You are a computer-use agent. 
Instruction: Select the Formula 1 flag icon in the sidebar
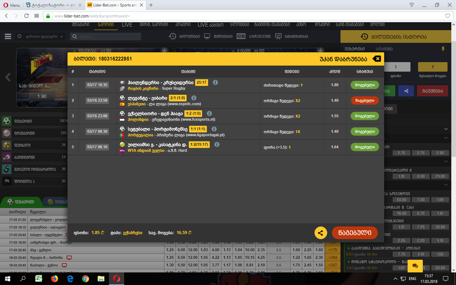click(7, 181)
